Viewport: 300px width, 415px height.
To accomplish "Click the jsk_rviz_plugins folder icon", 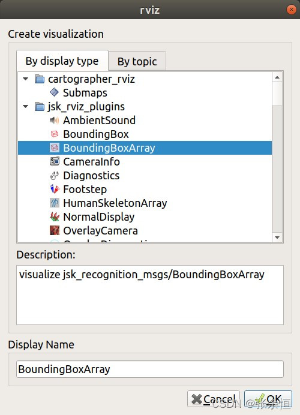I will click(x=40, y=107).
